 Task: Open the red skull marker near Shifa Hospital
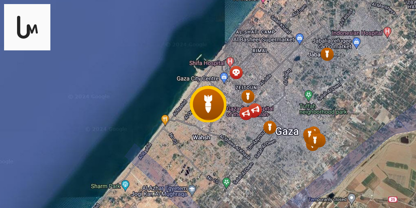point(236,73)
